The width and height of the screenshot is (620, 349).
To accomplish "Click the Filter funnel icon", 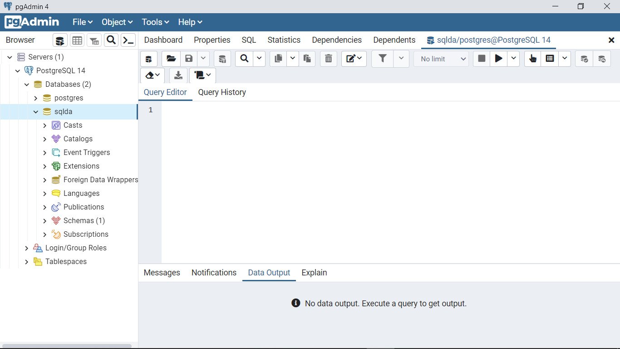I will (x=383, y=59).
